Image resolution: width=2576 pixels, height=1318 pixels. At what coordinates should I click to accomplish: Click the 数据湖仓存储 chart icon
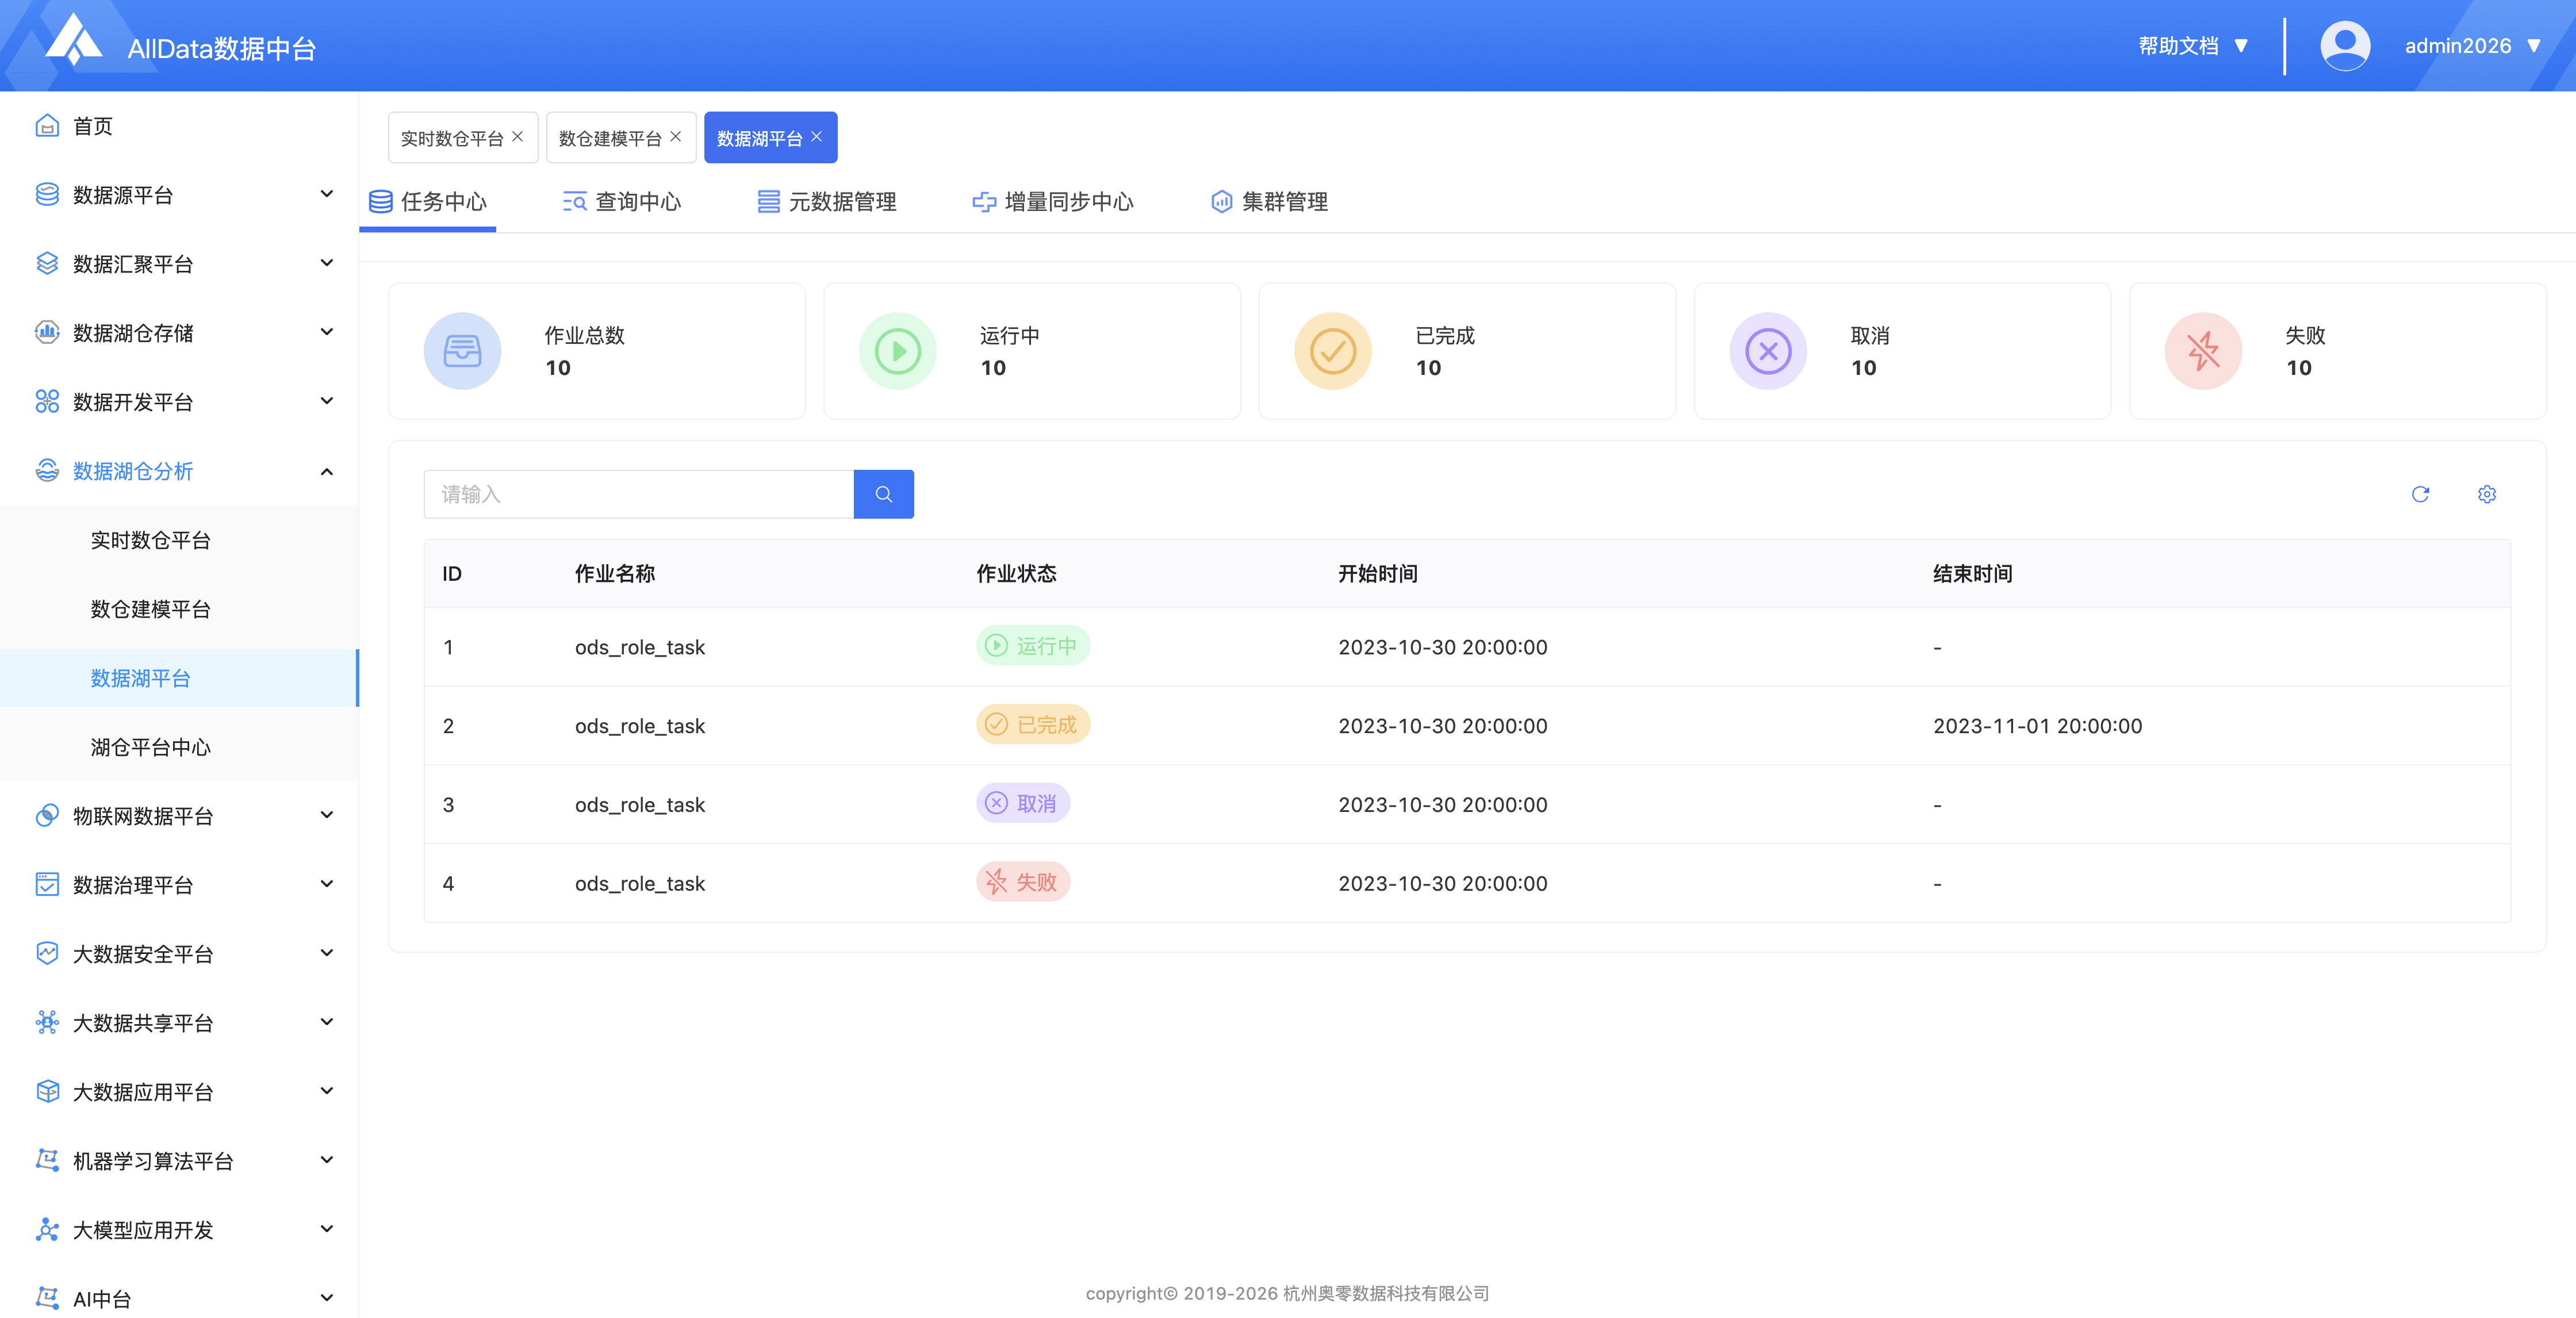(47, 333)
